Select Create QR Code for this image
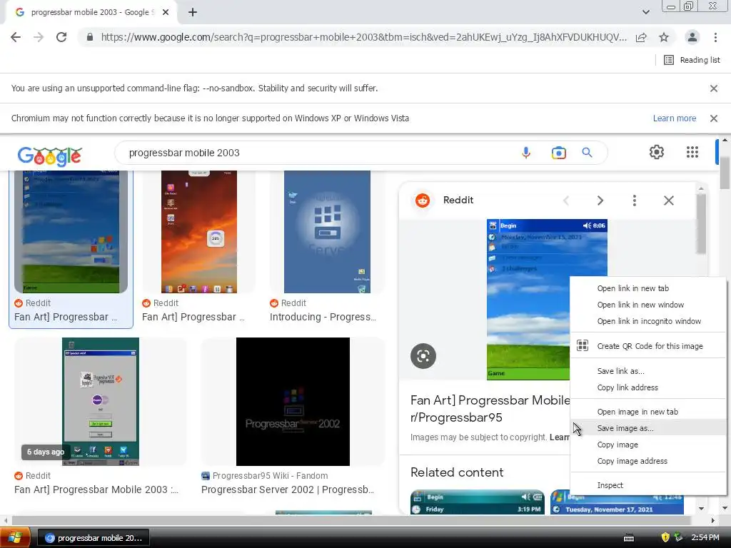 point(648,346)
